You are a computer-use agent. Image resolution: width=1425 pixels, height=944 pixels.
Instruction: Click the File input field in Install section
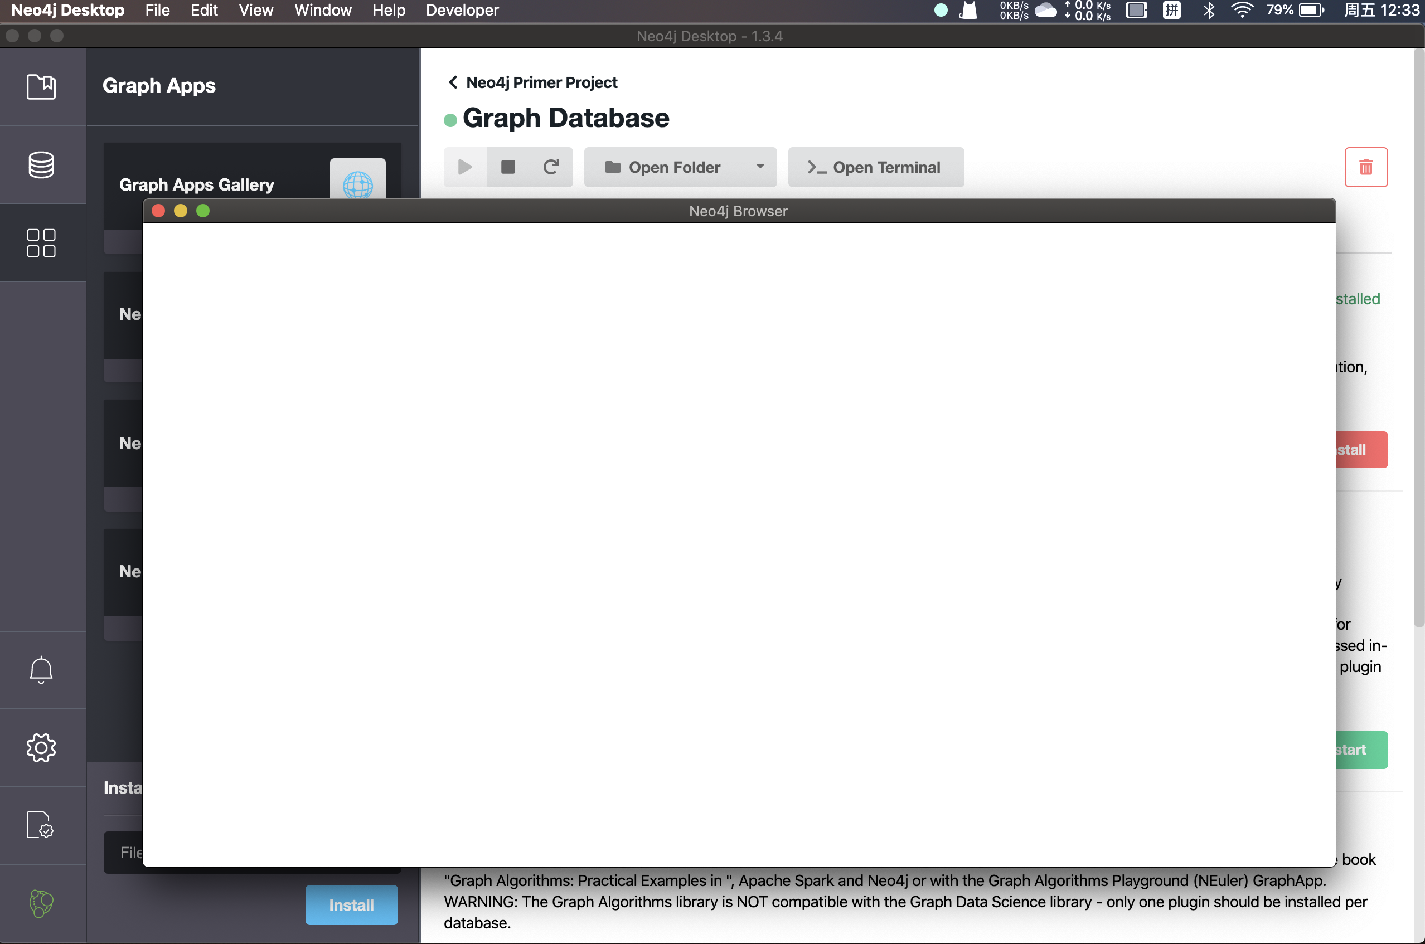tap(123, 852)
